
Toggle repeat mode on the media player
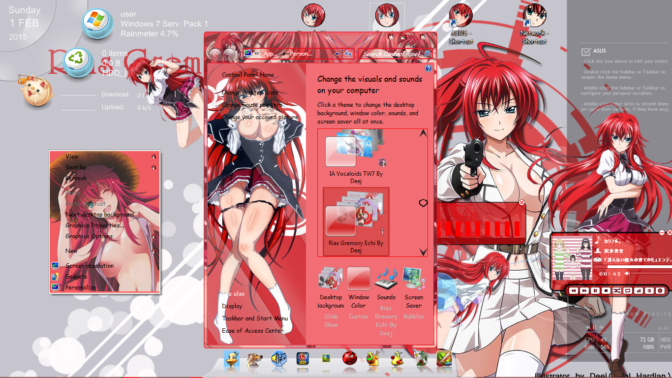click(x=628, y=290)
